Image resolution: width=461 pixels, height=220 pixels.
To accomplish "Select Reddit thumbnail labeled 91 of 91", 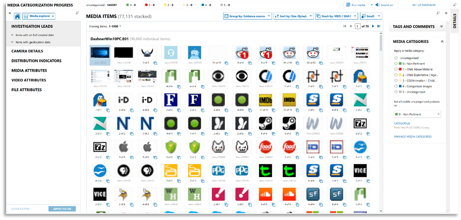I will [x=289, y=53].
